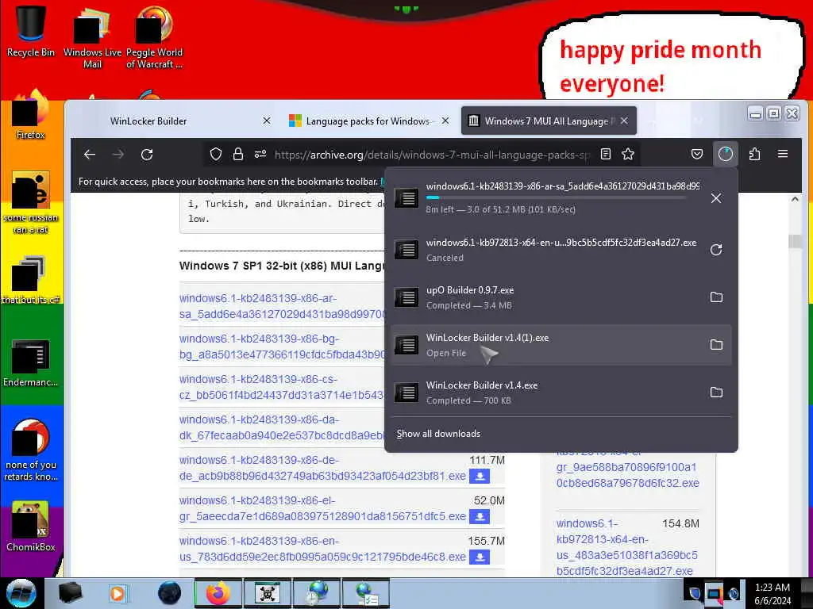Toggle Reader View icon in address bar
813x609 pixels.
[606, 155]
